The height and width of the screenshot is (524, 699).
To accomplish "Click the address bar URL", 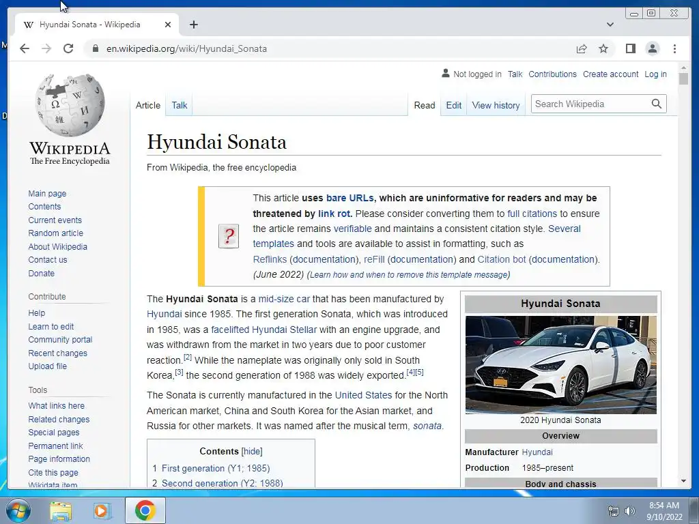I will [x=186, y=48].
